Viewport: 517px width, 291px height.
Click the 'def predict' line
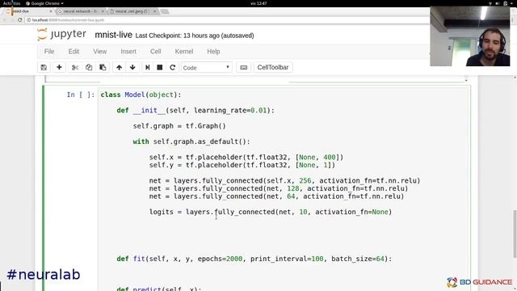[x=158, y=289]
